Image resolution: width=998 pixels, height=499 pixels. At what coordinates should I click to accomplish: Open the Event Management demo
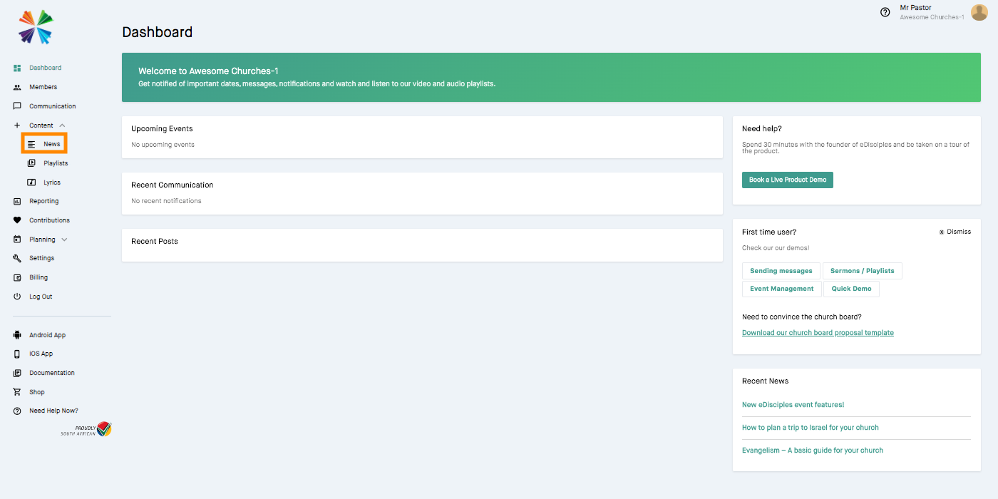point(781,288)
